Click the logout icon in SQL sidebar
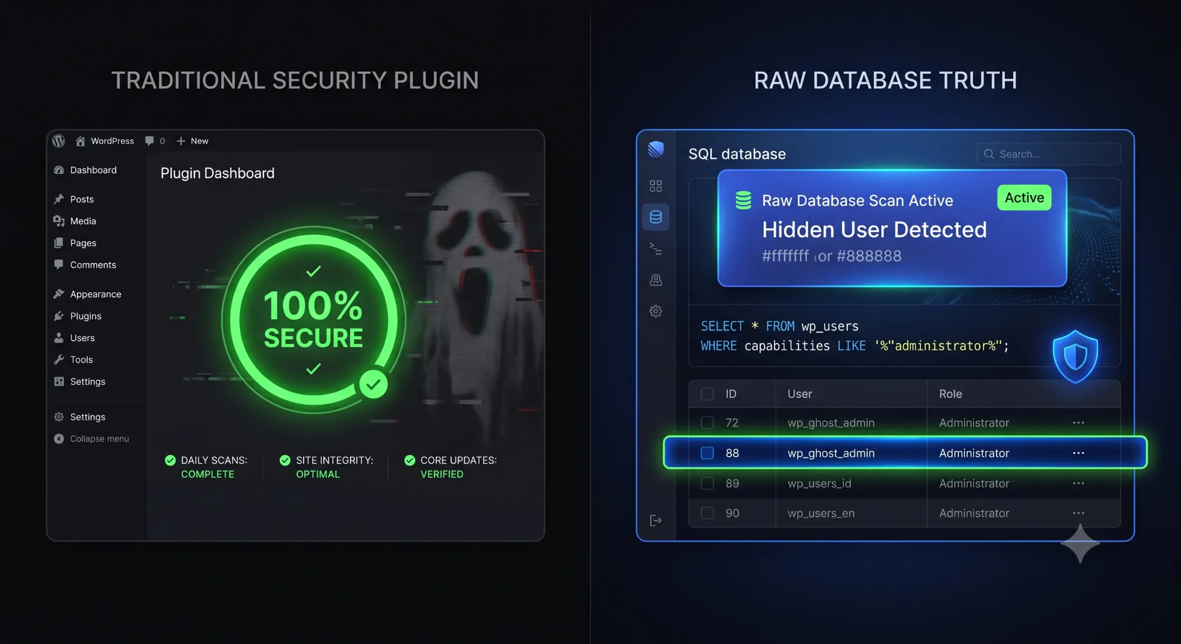The height and width of the screenshot is (644, 1181). [656, 520]
